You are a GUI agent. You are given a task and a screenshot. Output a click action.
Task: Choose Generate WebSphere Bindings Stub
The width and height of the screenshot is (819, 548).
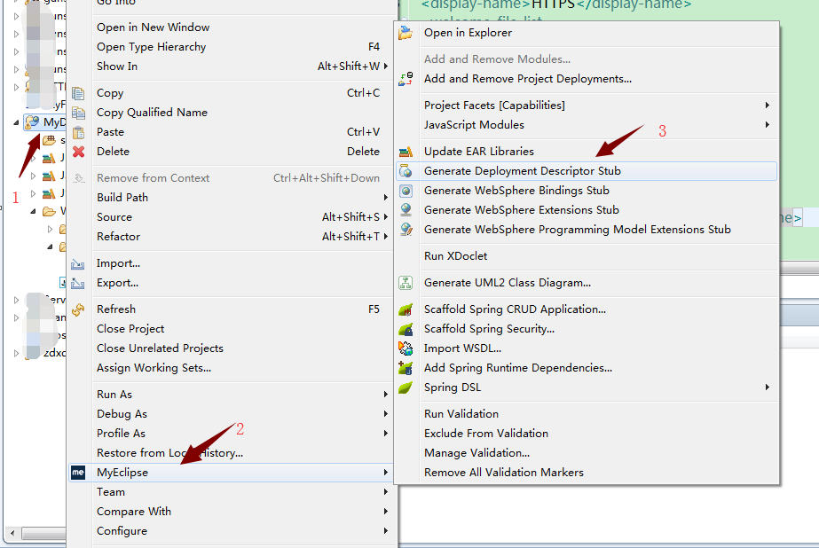coord(516,191)
